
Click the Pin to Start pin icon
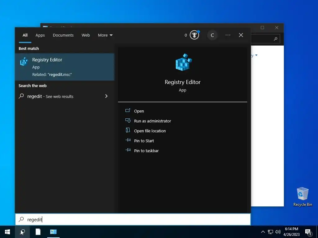[x=128, y=140]
